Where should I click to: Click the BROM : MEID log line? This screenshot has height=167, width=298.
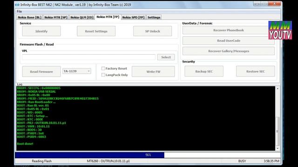[58, 98]
